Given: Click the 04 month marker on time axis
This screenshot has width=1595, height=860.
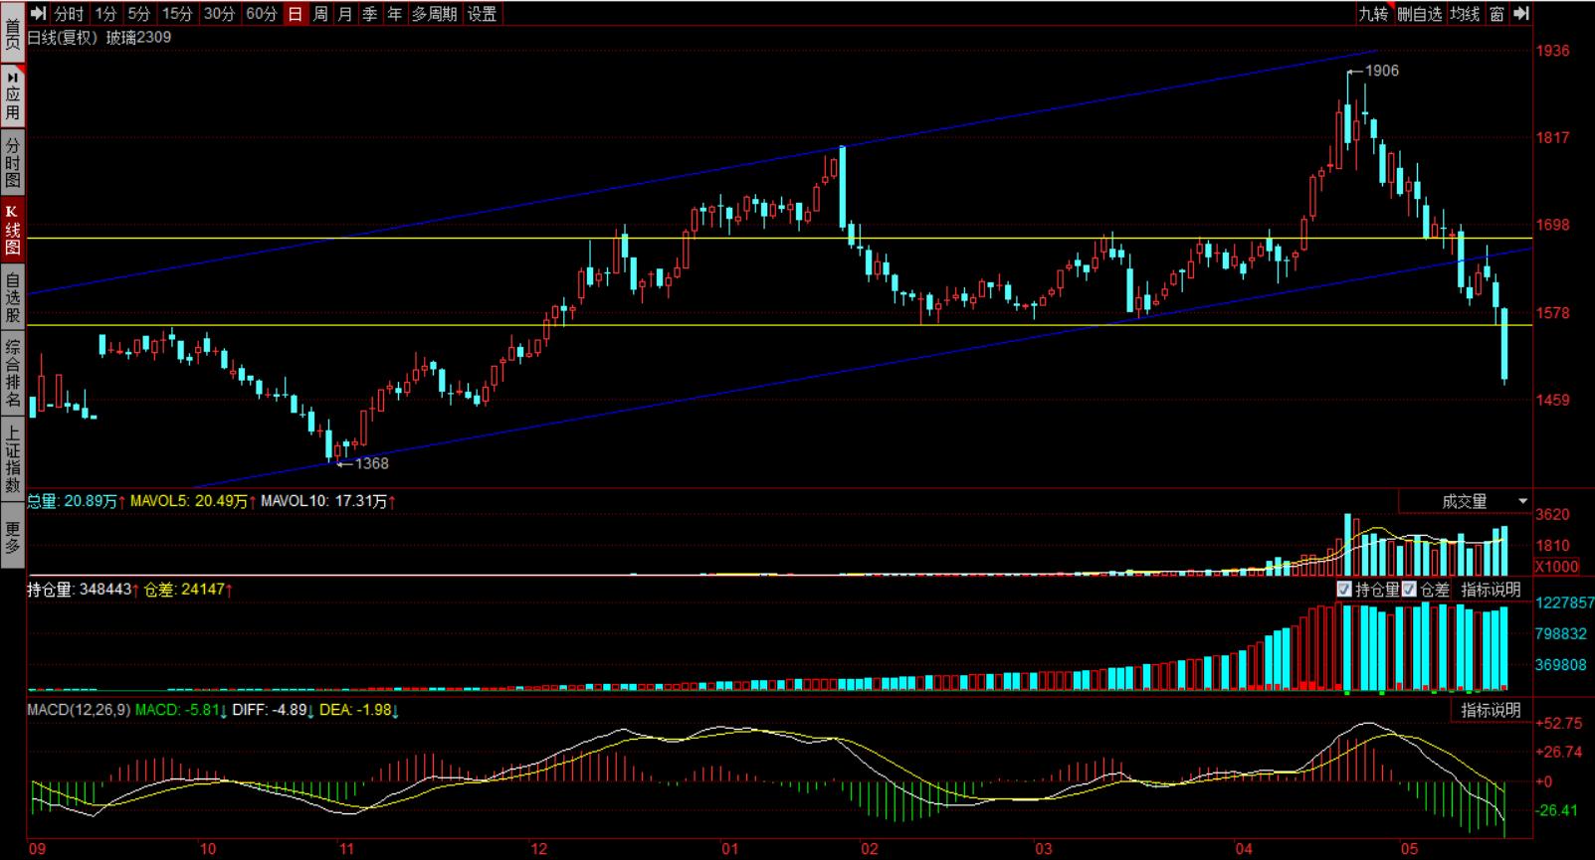Looking at the screenshot, I should point(1244,849).
